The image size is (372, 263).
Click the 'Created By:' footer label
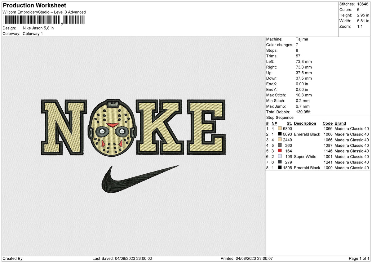coord(13,258)
